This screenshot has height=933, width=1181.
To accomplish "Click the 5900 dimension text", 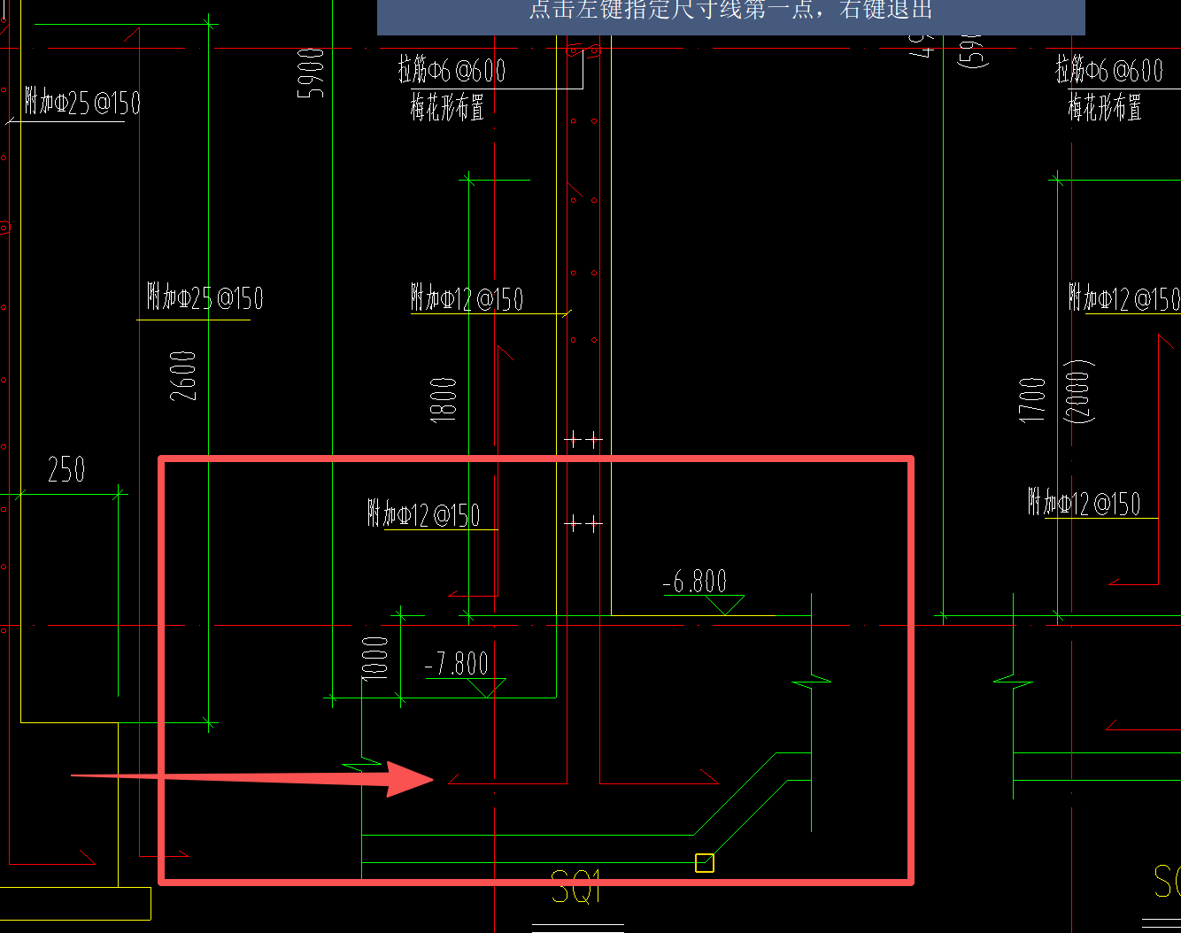I will tap(312, 73).
